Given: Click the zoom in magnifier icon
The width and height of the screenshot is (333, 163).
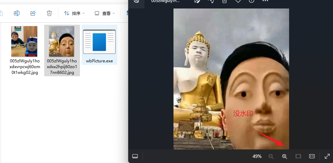Looking at the screenshot, I should click(285, 157).
